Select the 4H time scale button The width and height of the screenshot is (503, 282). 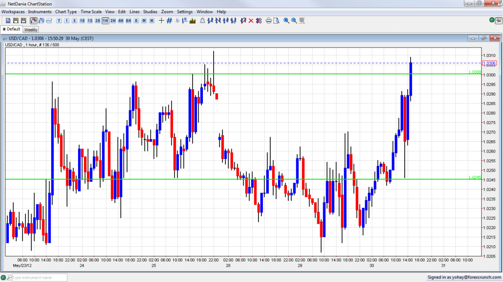click(121, 21)
